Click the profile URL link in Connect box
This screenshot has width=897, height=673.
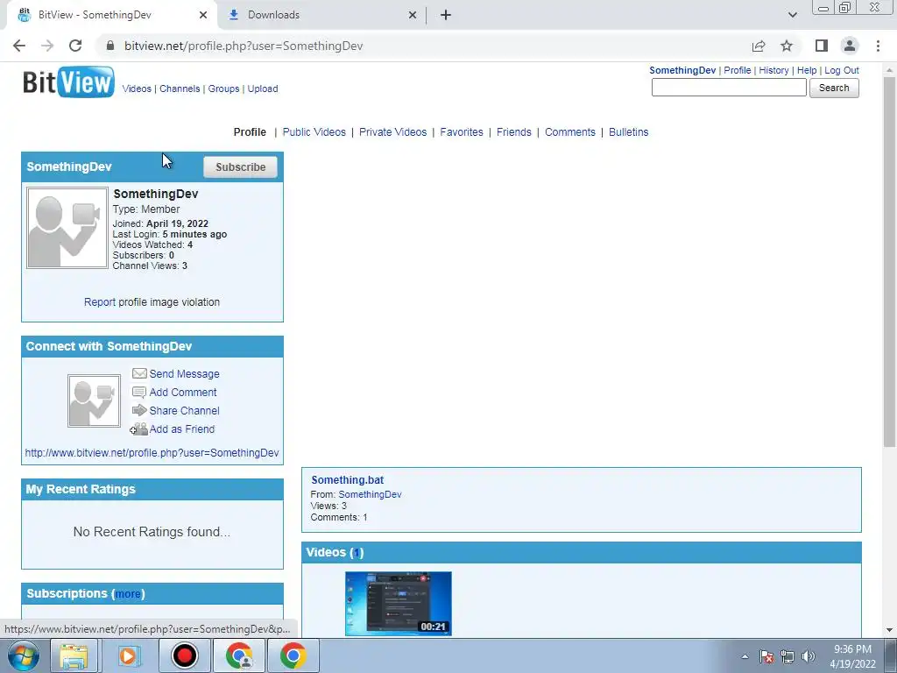pos(152,453)
